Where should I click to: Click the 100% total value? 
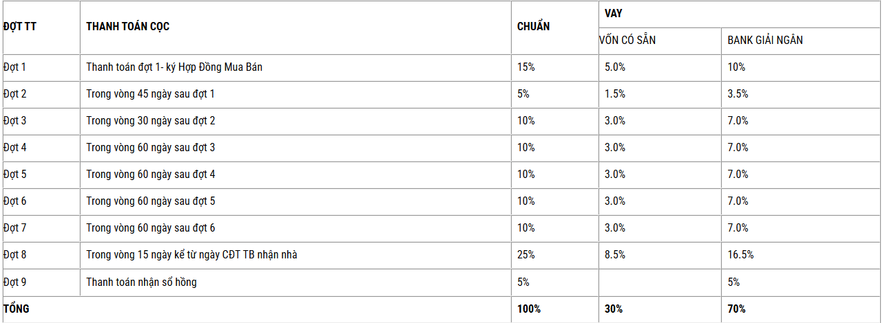point(529,309)
